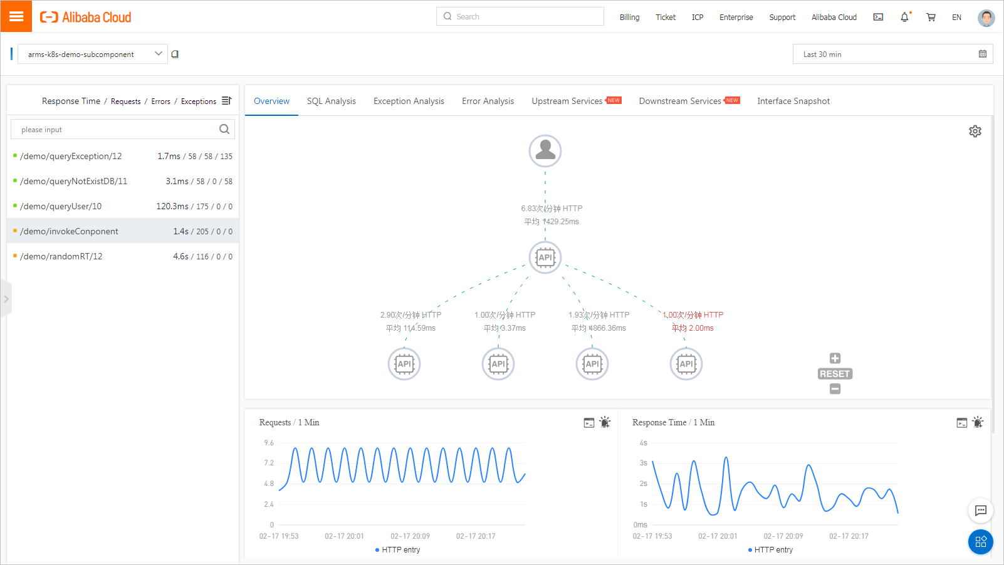Screen dimensions: 1004x565
Task: Click the search magnifier in interface filter
Action: click(224, 130)
